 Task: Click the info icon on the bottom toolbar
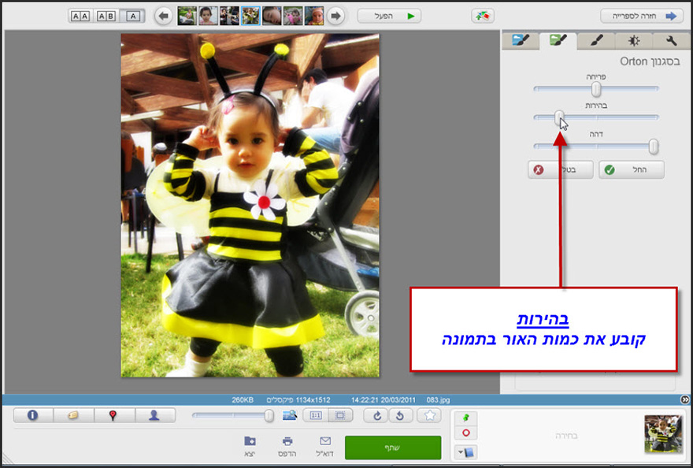pyautogui.click(x=32, y=415)
